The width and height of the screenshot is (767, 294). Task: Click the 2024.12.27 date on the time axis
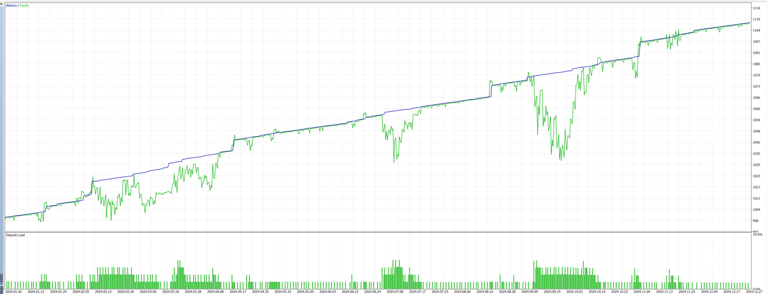click(754, 292)
